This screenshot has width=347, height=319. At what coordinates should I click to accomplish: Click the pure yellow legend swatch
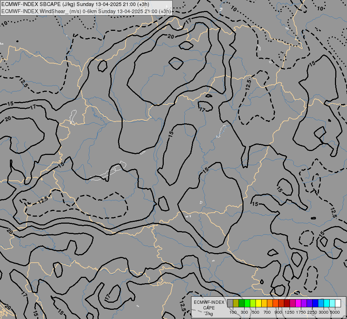point(259,303)
